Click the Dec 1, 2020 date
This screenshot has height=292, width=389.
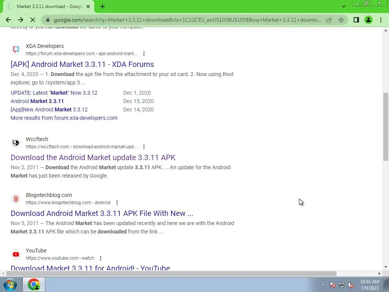(137, 93)
